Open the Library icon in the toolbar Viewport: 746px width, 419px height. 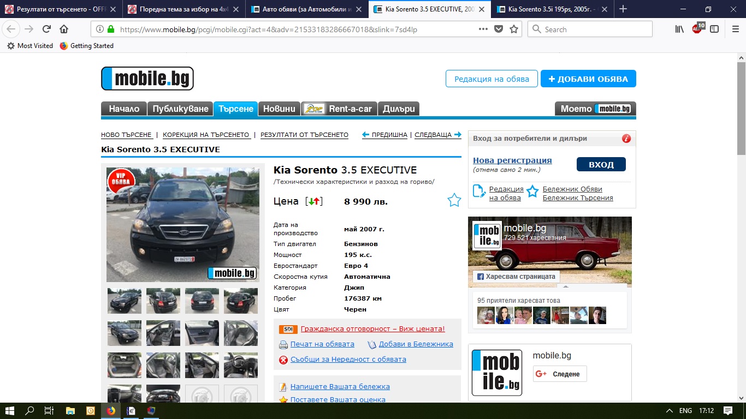(x=679, y=29)
